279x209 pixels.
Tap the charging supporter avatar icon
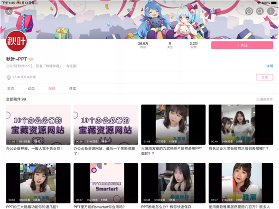[9, 77]
